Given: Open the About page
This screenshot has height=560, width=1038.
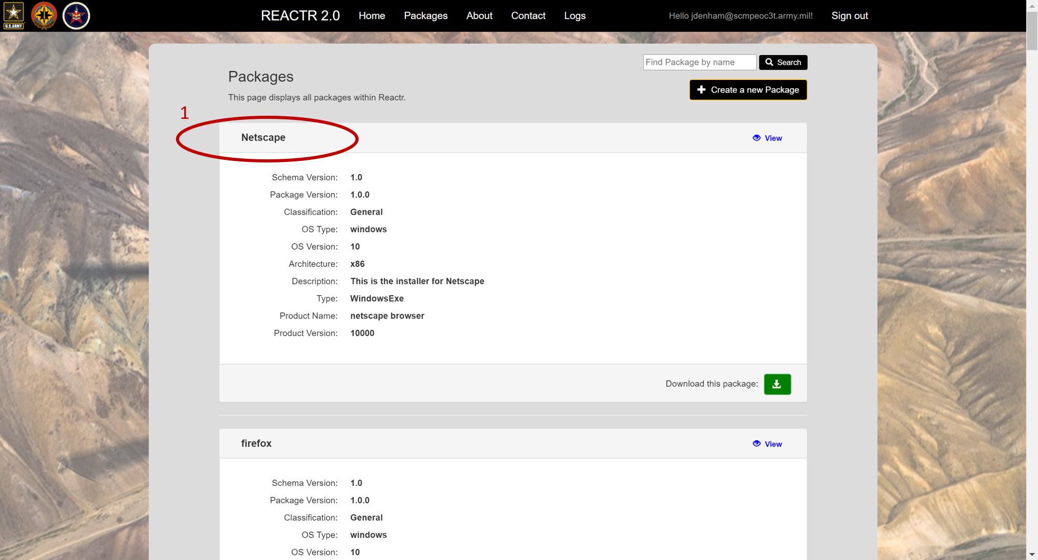Looking at the screenshot, I should [479, 16].
